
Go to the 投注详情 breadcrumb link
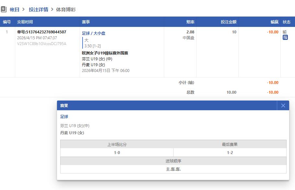[x=38, y=9]
